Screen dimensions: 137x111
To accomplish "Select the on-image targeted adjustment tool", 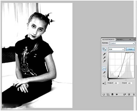I will (104, 49).
